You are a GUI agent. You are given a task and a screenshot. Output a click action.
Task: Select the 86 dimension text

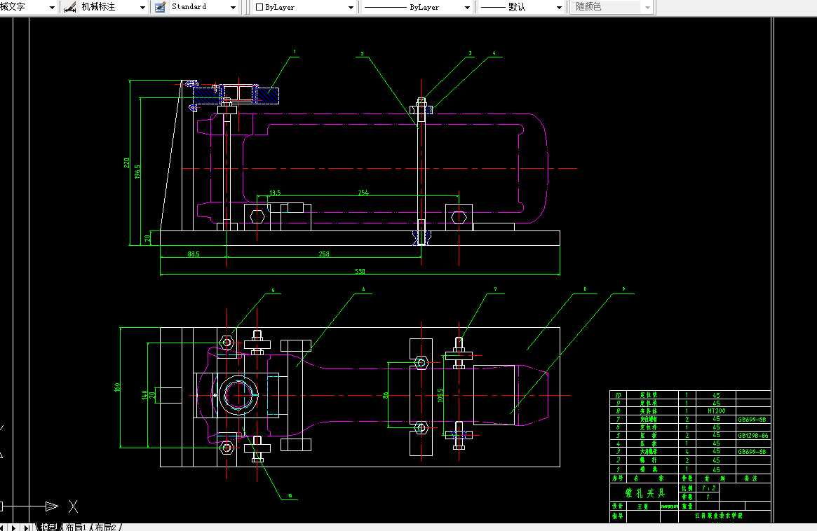click(x=386, y=396)
